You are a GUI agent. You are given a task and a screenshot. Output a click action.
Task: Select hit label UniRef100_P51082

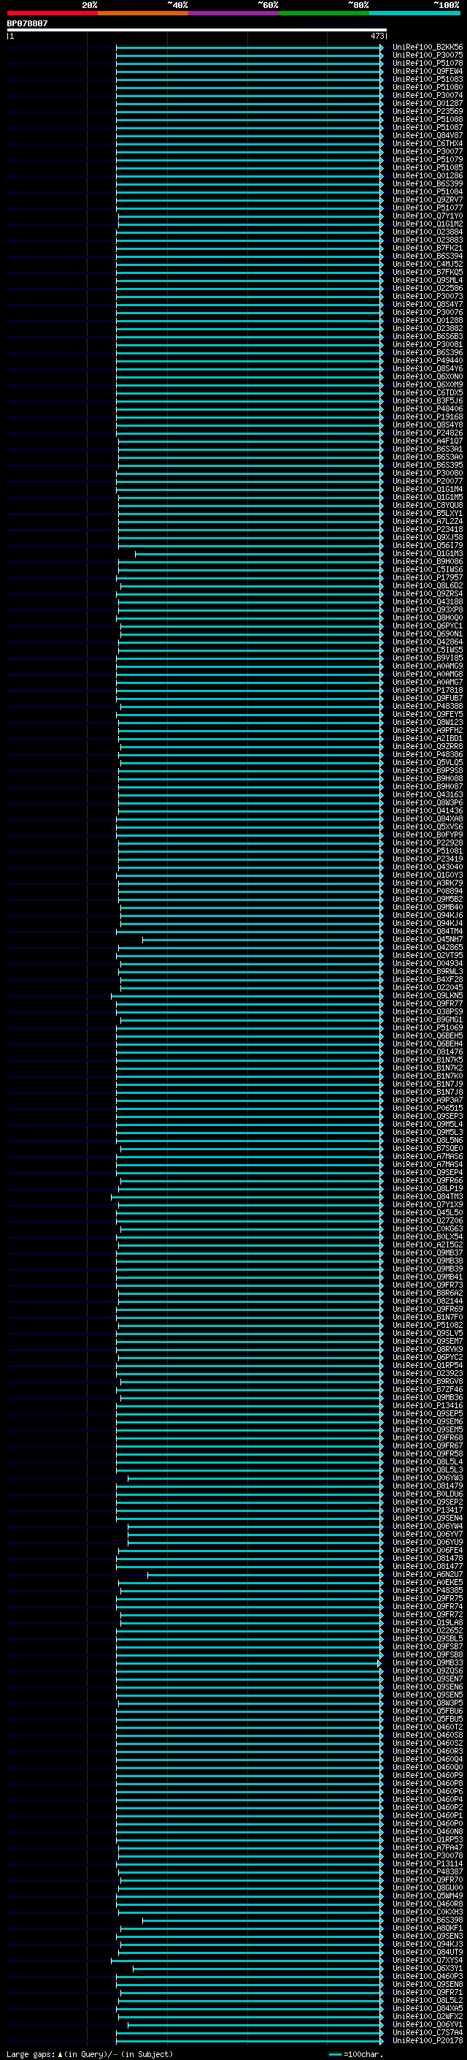tap(427, 1325)
